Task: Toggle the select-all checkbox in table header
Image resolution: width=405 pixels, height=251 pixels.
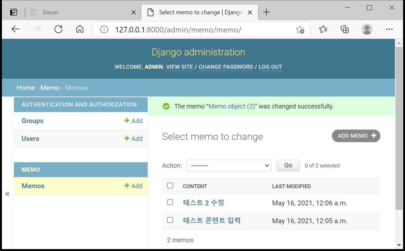Action: pyautogui.click(x=170, y=186)
